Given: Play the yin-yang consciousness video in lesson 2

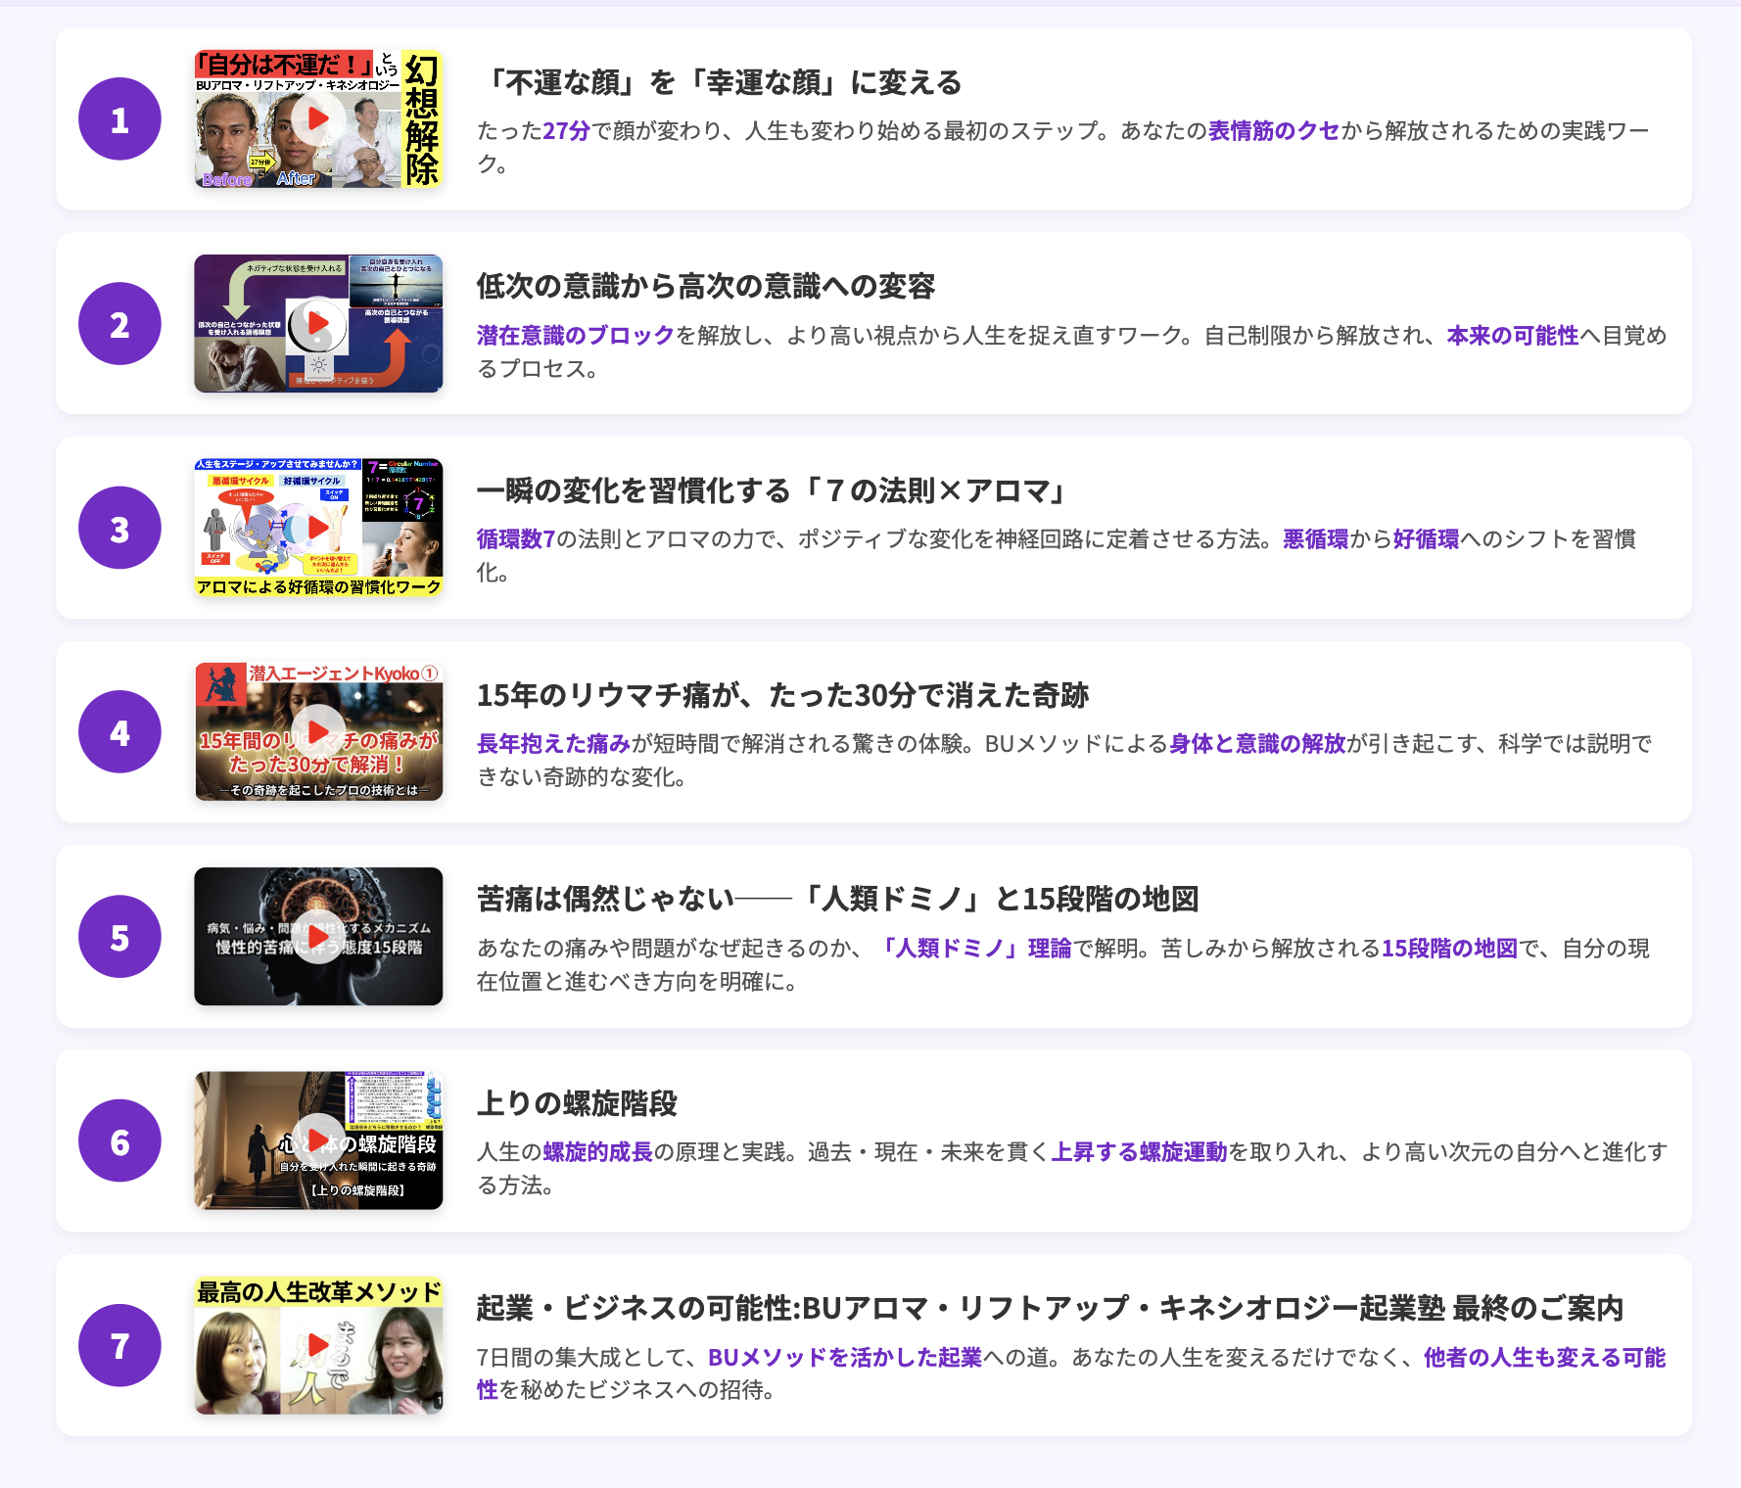Looking at the screenshot, I should (x=318, y=323).
